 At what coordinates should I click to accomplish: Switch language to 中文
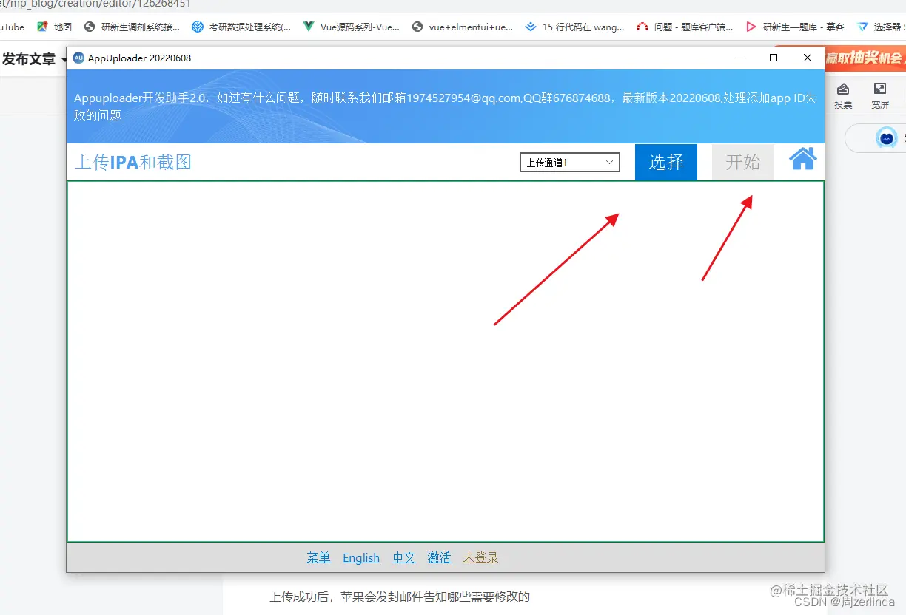[x=404, y=557]
